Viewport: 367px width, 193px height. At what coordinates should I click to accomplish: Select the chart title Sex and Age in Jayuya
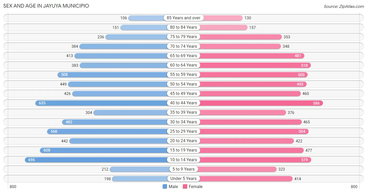(x=46, y=6)
